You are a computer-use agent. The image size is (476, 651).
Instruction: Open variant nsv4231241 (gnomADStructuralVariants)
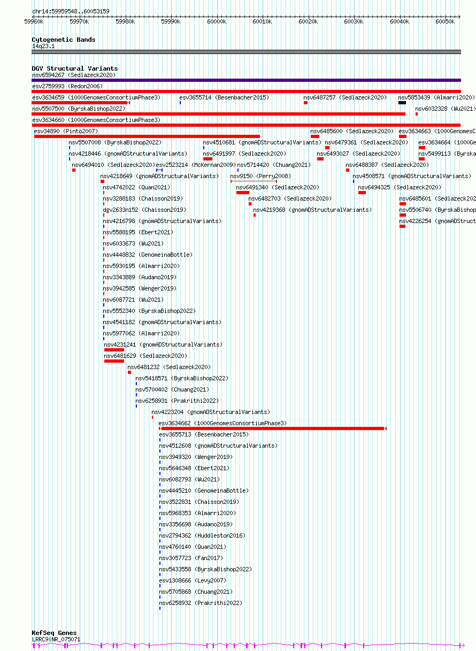pos(163,344)
